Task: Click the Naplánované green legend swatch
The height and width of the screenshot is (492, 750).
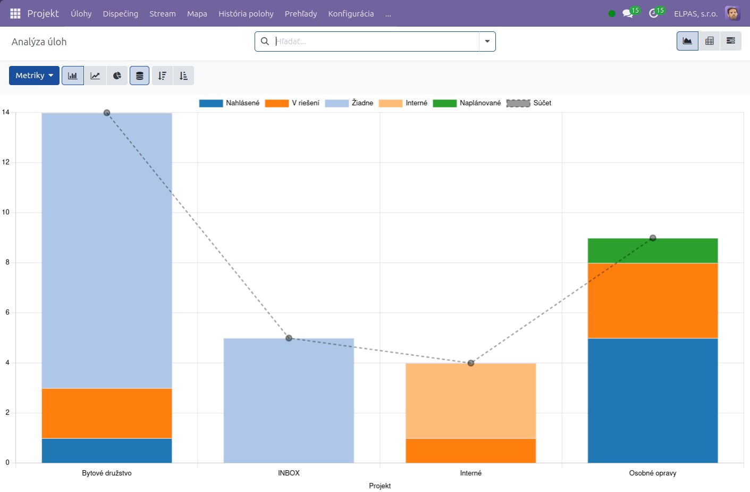Action: (x=444, y=103)
